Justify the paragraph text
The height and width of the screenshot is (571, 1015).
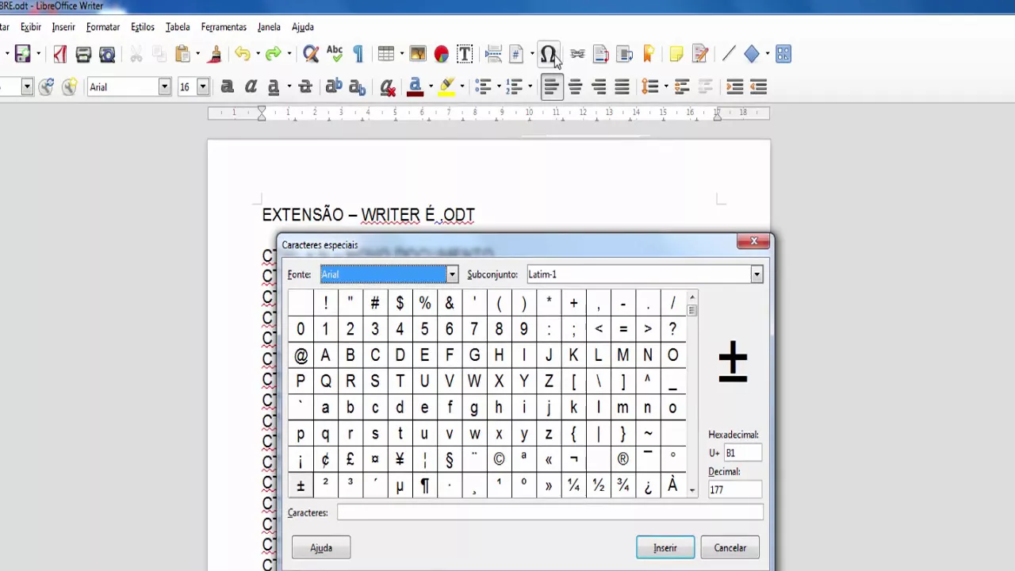point(622,86)
